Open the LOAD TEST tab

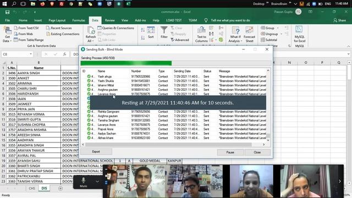coord(174,20)
